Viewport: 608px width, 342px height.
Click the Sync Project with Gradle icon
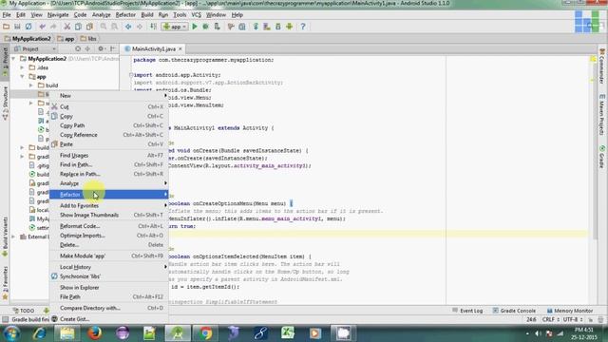(x=256, y=27)
